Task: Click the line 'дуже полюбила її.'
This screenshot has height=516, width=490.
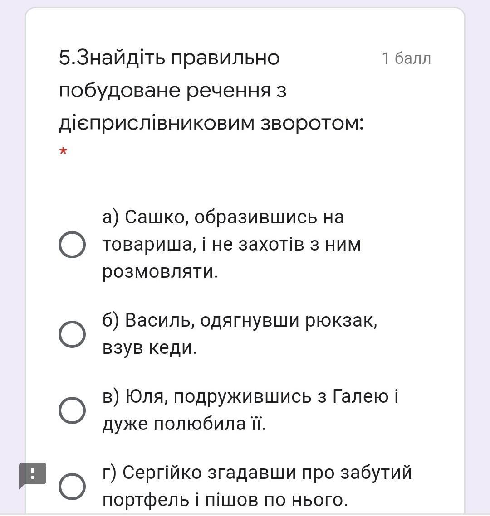Action: (x=184, y=424)
